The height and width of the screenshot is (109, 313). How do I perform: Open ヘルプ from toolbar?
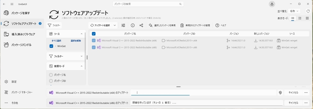coord(221,25)
